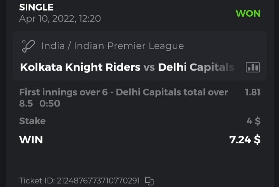Click the Stake label
Viewport: 279px width, 187px height.
[x=32, y=121]
